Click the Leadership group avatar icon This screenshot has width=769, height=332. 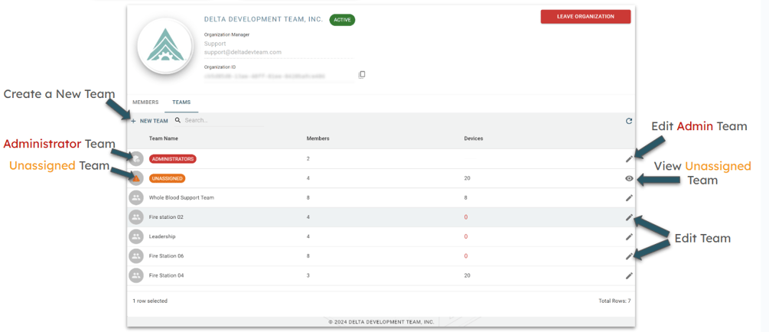(136, 236)
